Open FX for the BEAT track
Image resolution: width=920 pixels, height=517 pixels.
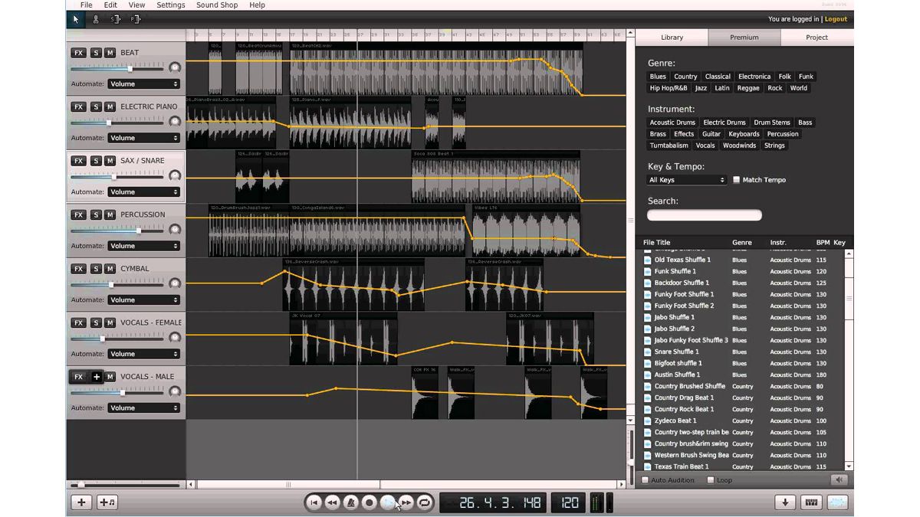[x=78, y=52]
